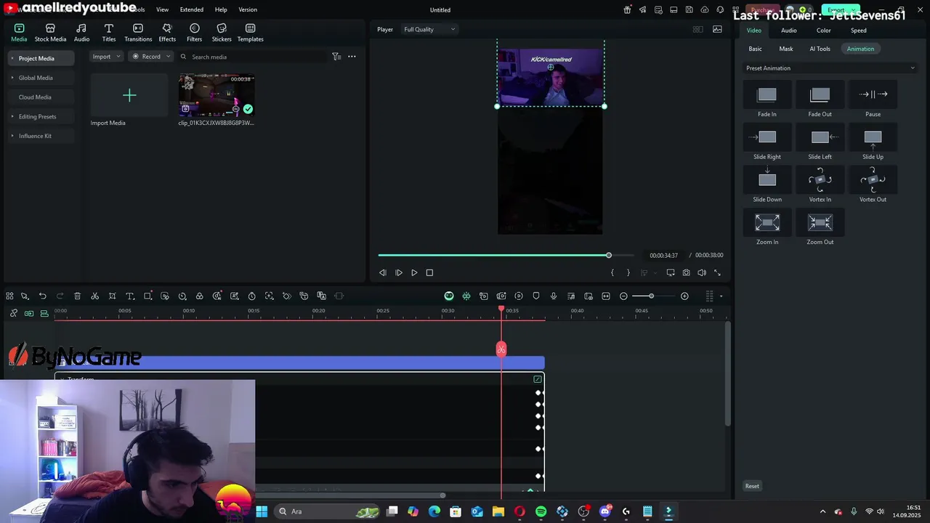Expand the Project Media folder
The height and width of the screenshot is (523, 930).
[x=36, y=58]
